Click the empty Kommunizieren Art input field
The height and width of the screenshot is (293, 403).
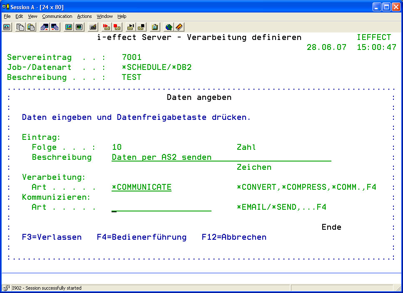(162, 207)
